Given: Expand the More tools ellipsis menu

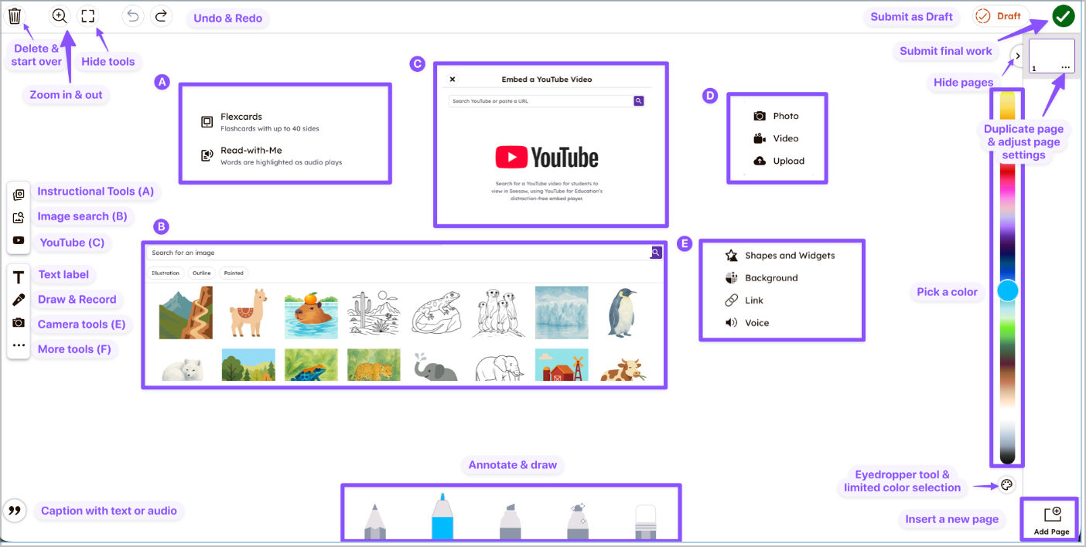Looking at the screenshot, I should (19, 346).
